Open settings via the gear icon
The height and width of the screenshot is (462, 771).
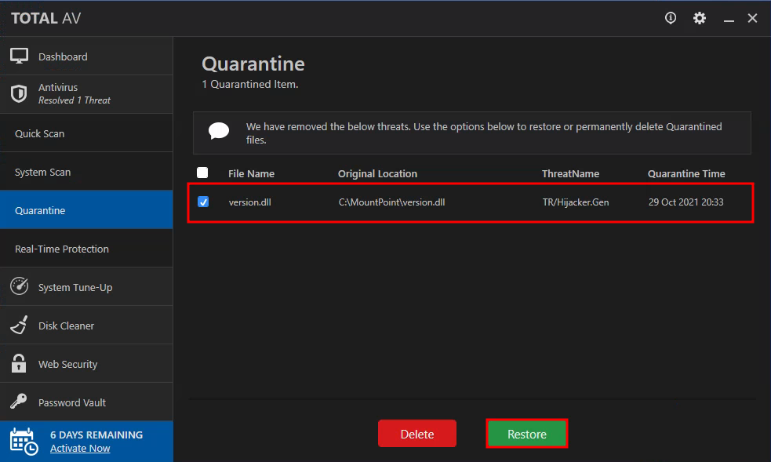(x=699, y=18)
